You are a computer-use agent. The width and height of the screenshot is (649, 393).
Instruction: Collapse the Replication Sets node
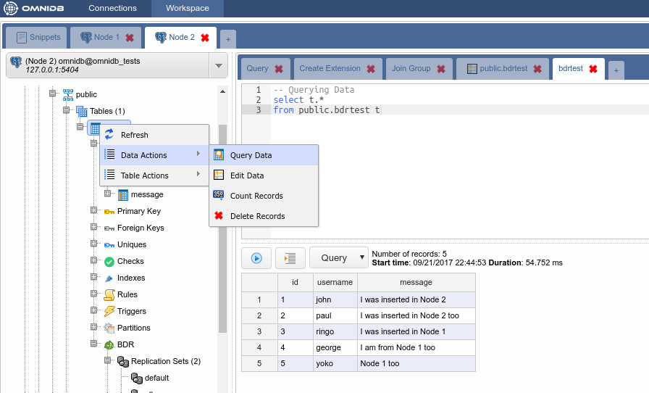coord(108,361)
